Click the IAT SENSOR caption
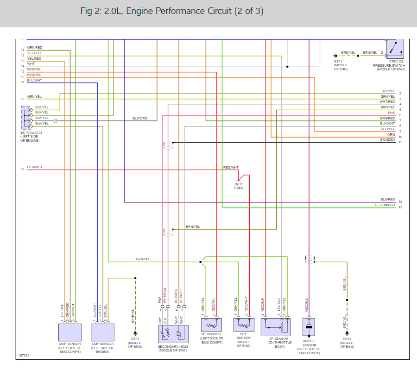This screenshot has width=417, height=370. coord(211,338)
